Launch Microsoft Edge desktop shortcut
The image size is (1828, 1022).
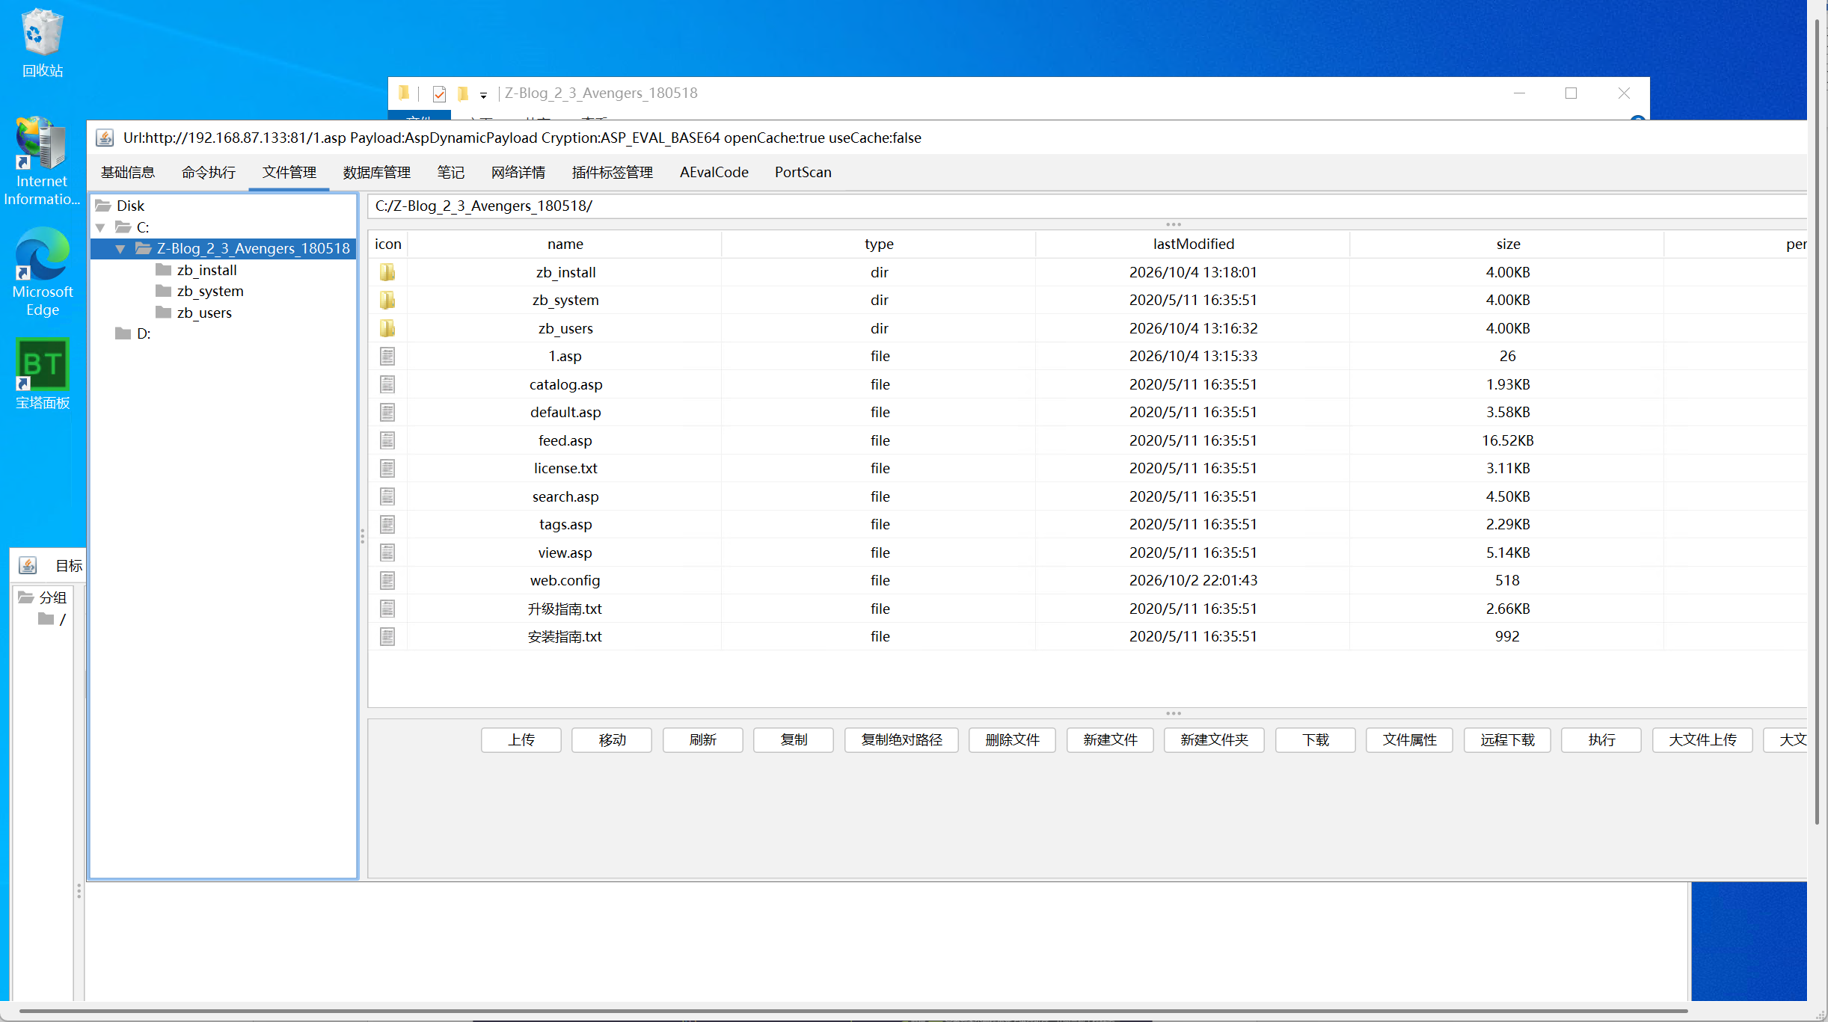click(42, 272)
